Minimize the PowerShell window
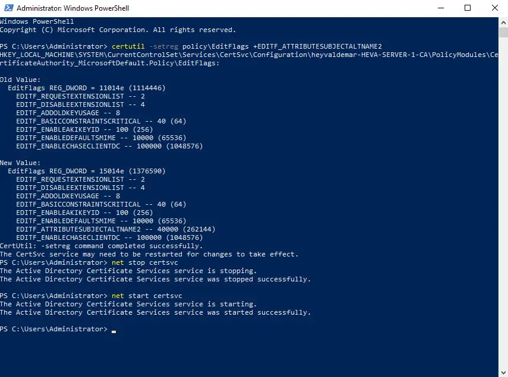The height and width of the screenshot is (377, 508). coord(441,8)
